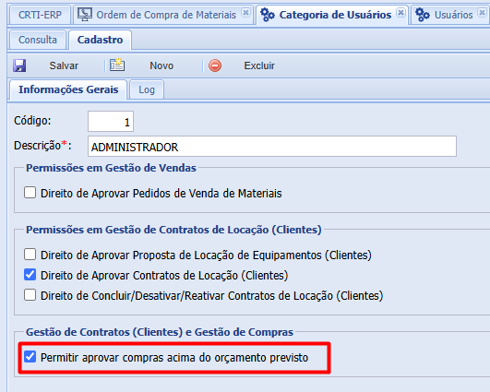The width and height of the screenshot is (490, 392).
Task: Uncheck Direito de Aprovar Contratos de Locação
Action: [30, 275]
